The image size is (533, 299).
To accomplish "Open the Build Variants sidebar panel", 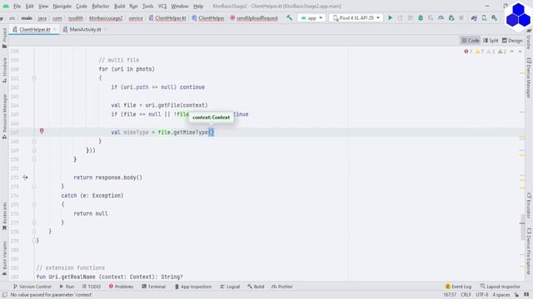I will click(4, 258).
